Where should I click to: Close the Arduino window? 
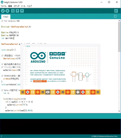[x=117, y=2]
